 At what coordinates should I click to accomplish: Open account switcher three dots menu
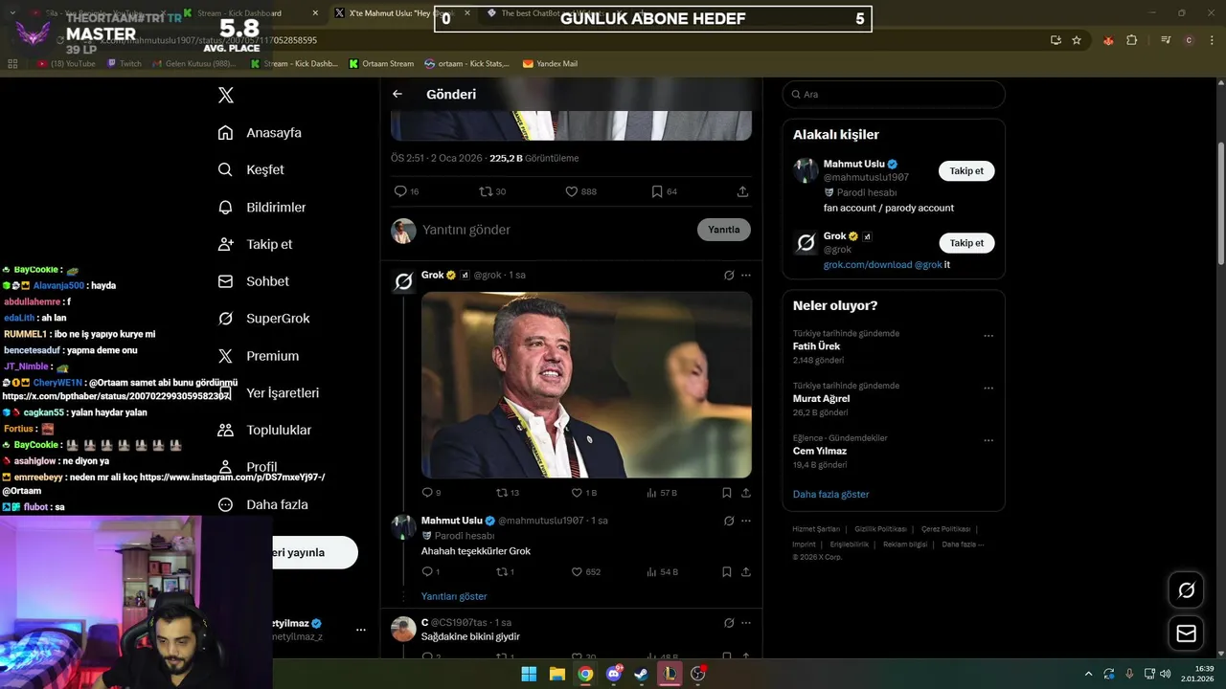pos(361,630)
